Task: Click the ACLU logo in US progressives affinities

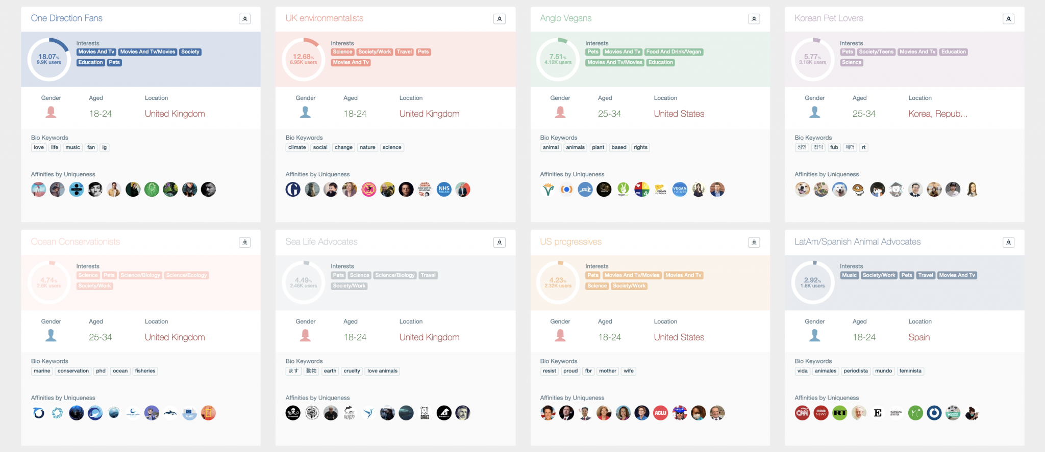Action: (660, 413)
